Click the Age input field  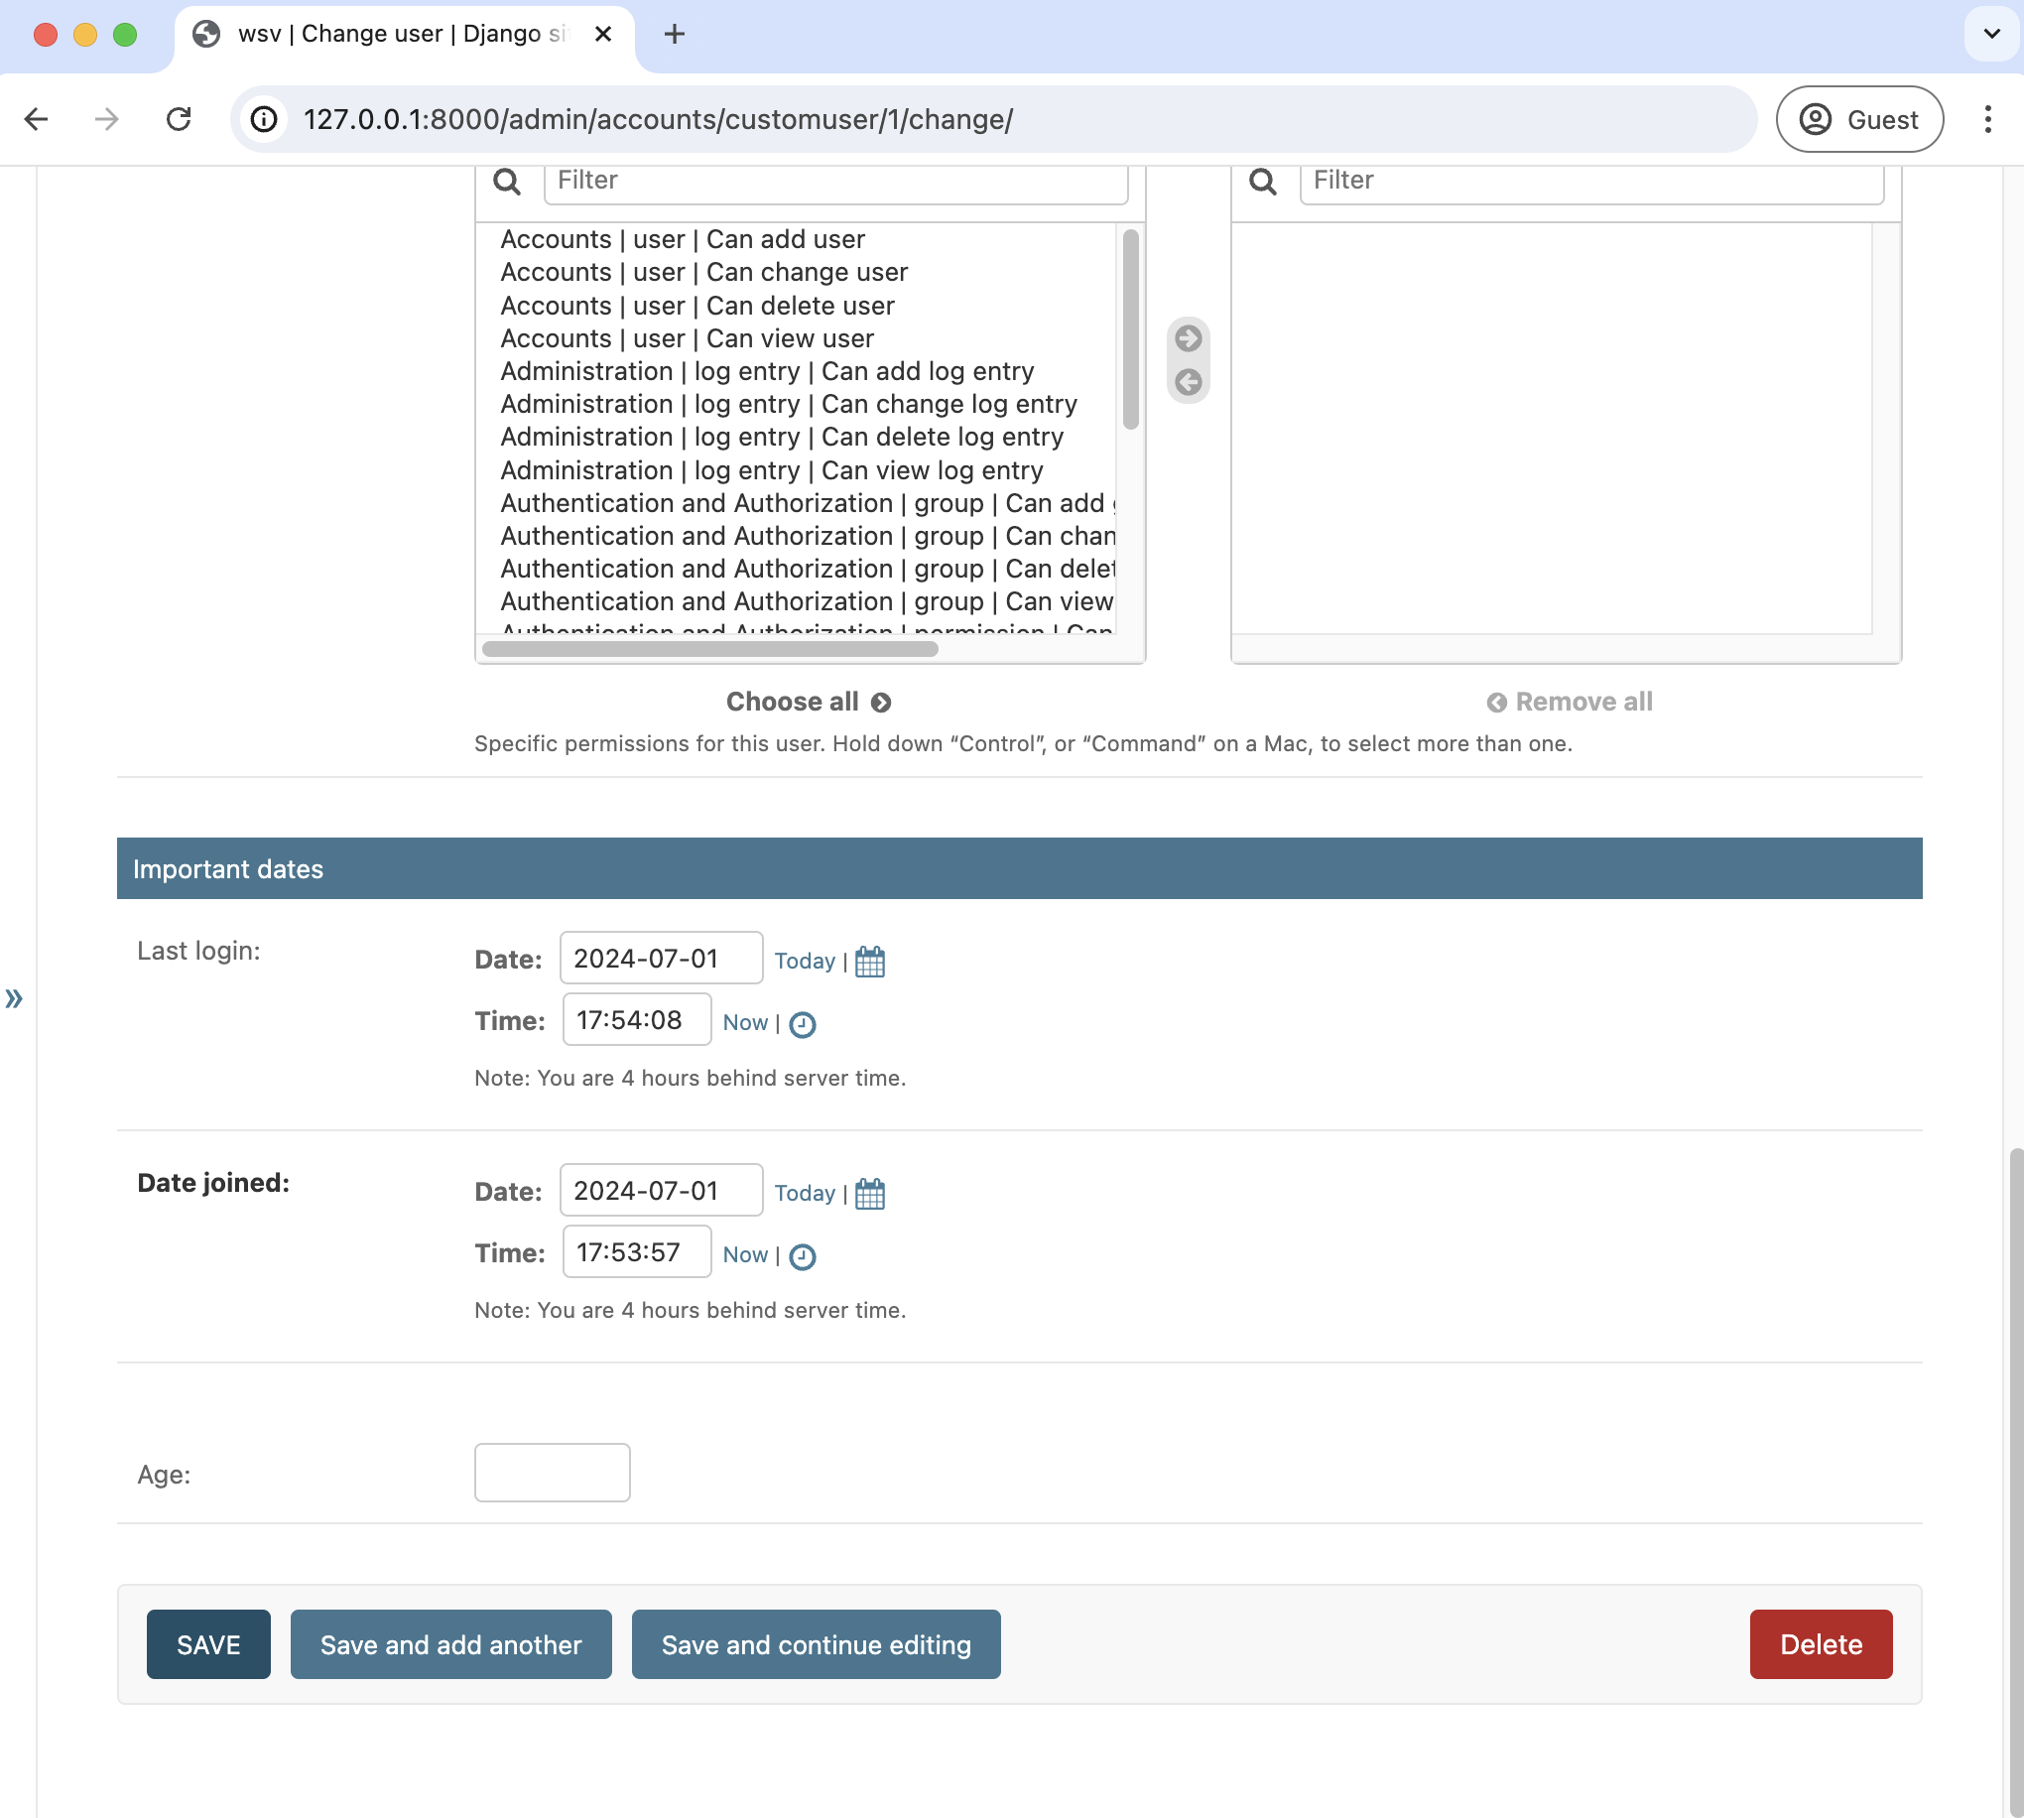click(553, 1473)
